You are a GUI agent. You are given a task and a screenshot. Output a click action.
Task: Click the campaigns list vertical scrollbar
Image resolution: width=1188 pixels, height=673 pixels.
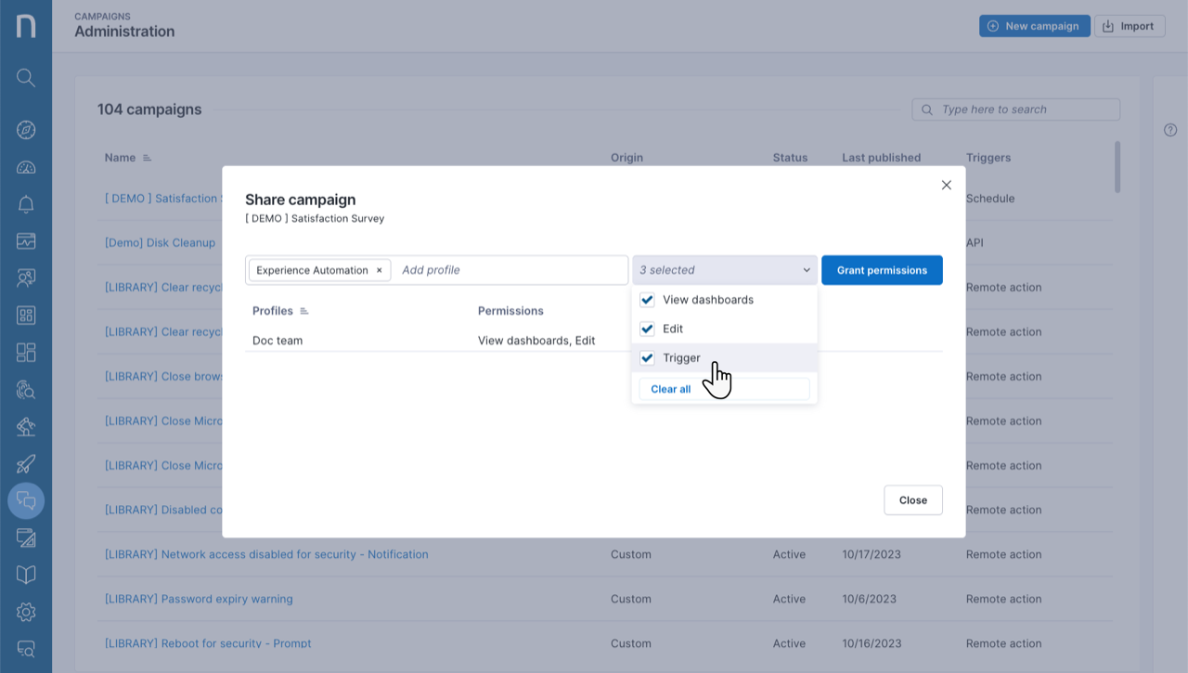(1117, 167)
